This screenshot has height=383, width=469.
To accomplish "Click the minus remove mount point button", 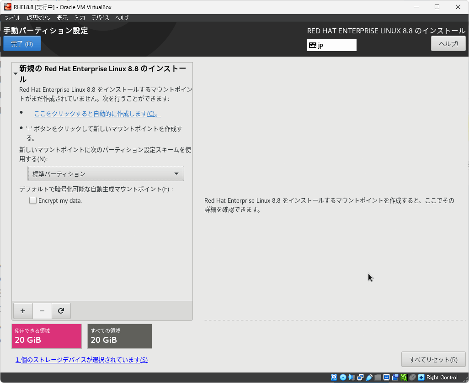I will (x=42, y=311).
